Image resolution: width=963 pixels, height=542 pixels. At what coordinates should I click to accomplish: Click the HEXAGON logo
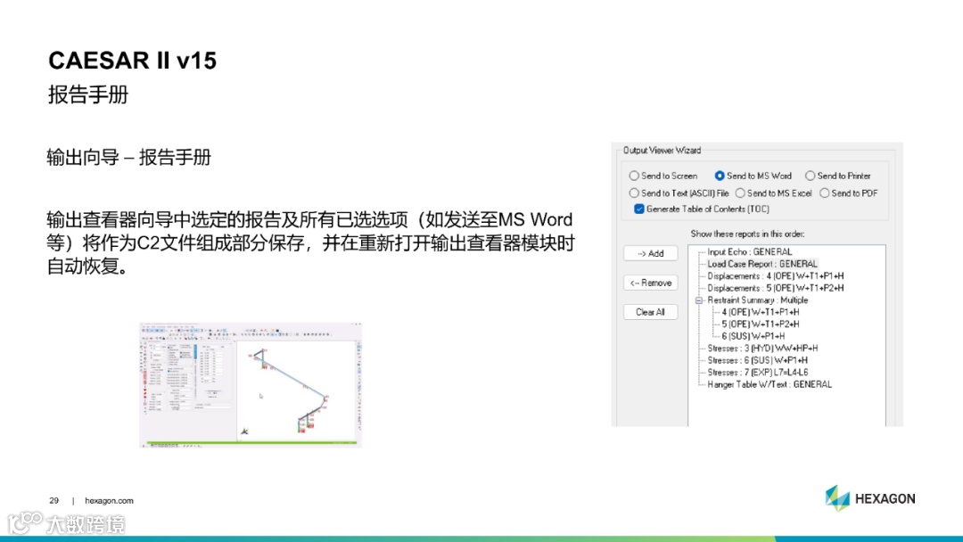tap(869, 498)
